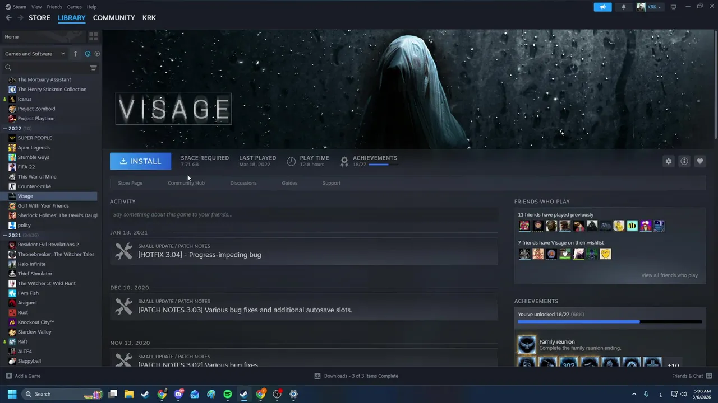Click the Family reunion achievement icon

527,345
